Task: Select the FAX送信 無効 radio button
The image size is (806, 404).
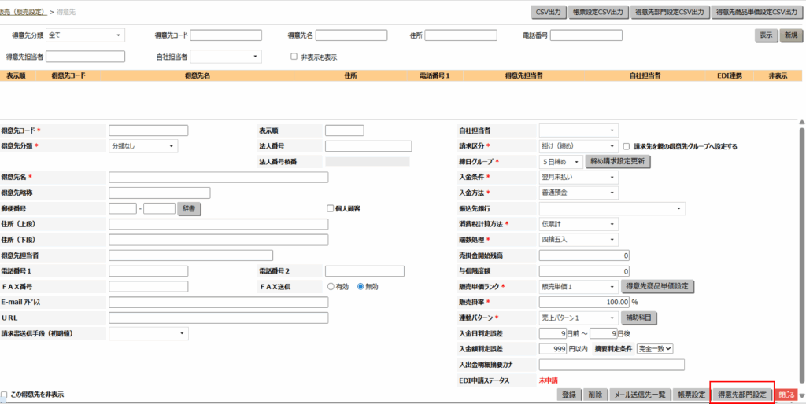Action: [361, 287]
